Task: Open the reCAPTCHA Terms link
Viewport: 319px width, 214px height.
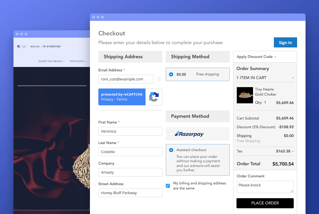Action: tap(122, 99)
